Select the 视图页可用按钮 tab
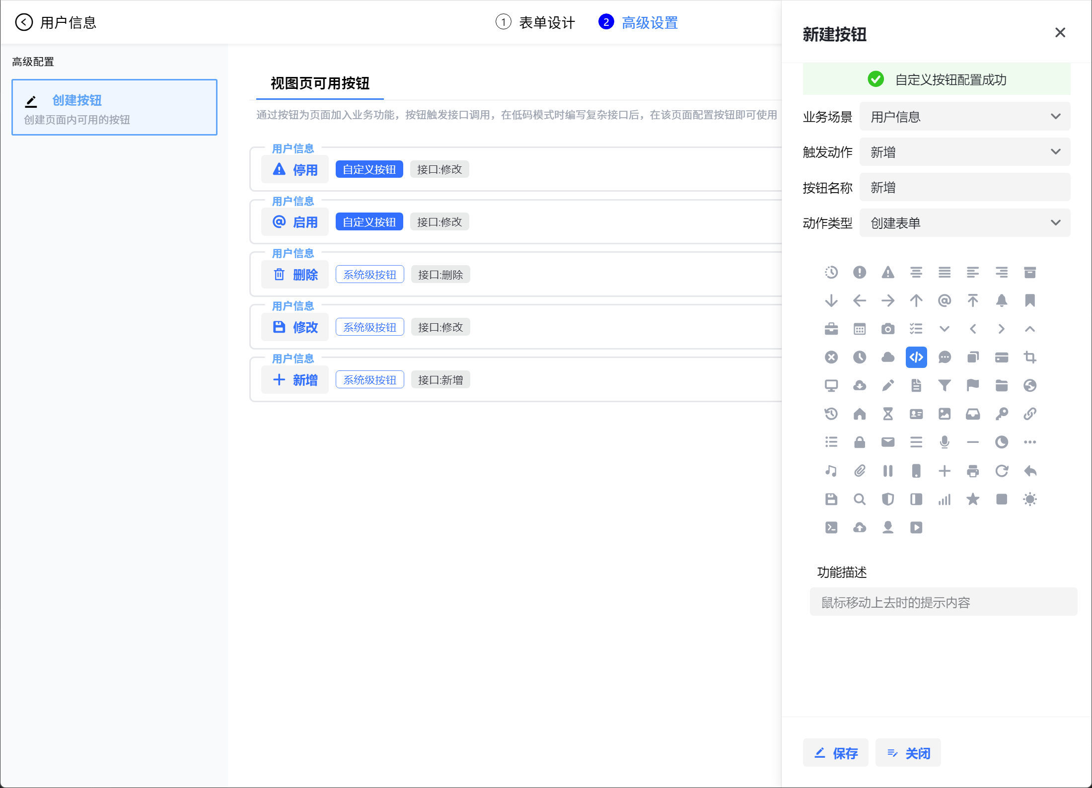 click(320, 83)
